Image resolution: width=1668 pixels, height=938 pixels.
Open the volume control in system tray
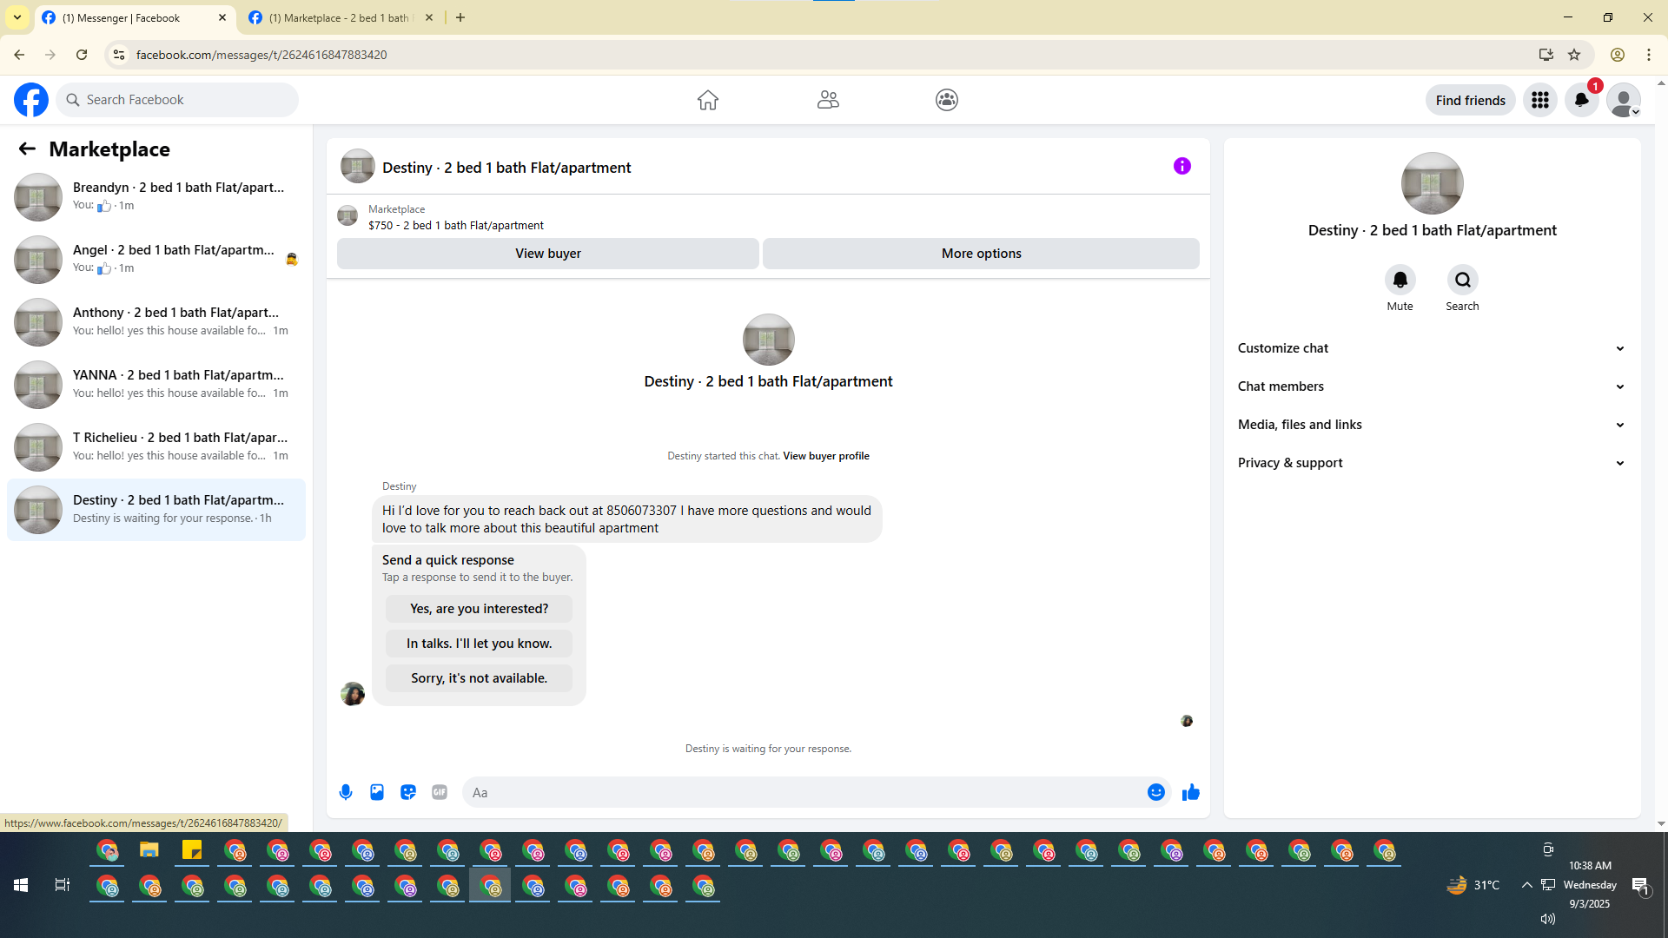coord(1548,919)
